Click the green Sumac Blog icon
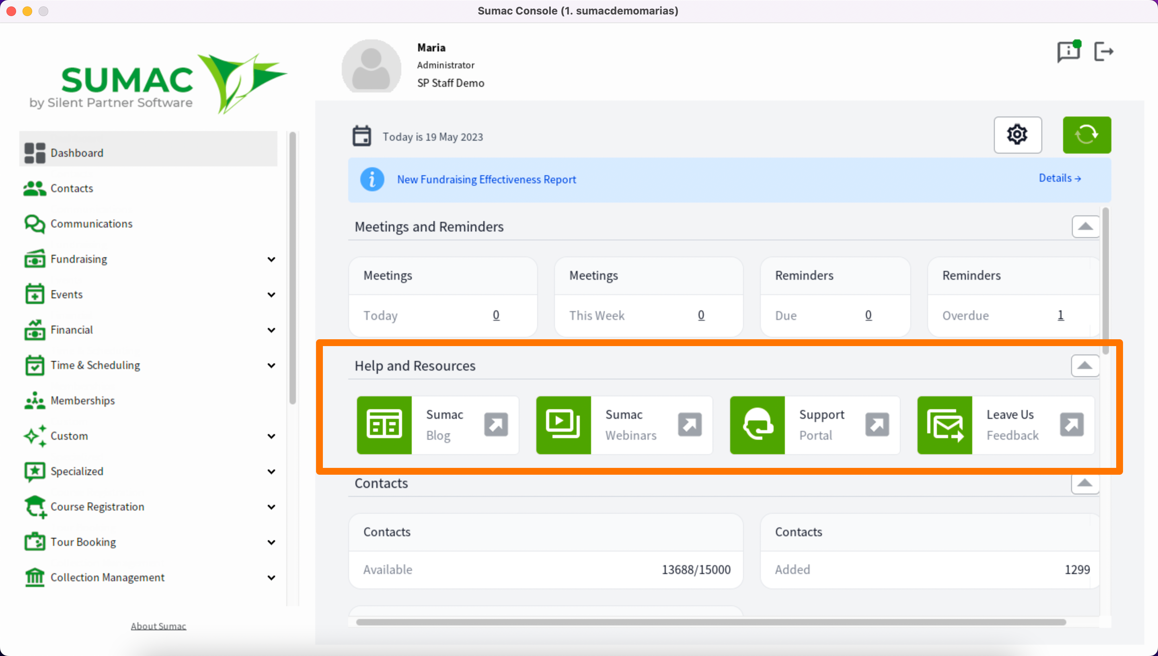1158x656 pixels. point(384,425)
